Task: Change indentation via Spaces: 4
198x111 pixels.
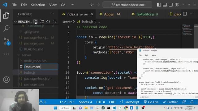Action: [x=85, y=102]
